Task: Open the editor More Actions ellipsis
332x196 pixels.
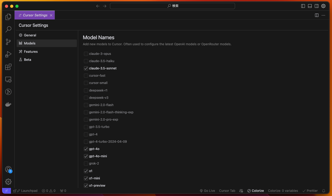Action: pyautogui.click(x=323, y=15)
